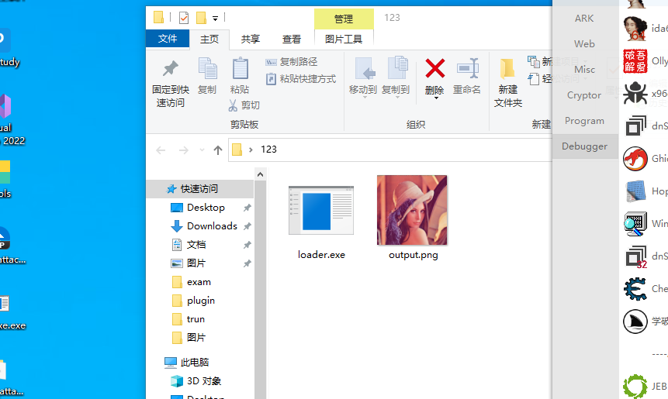Expand address bar folder chevron before 123
The image size is (668, 399).
click(x=251, y=150)
